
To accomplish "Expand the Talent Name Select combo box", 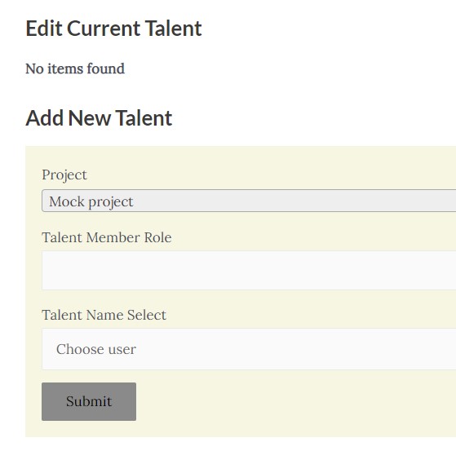I will (x=249, y=349).
